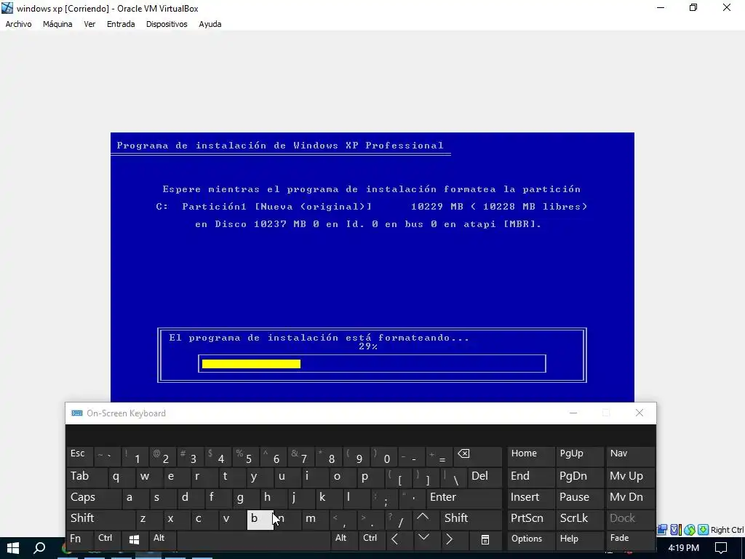745x559 pixels.
Task: Click the On-Screen Keyboard title bar icon
Action: (x=76, y=413)
